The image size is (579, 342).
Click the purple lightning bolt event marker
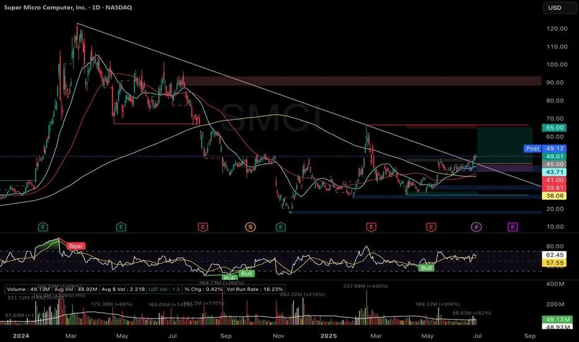click(x=476, y=226)
